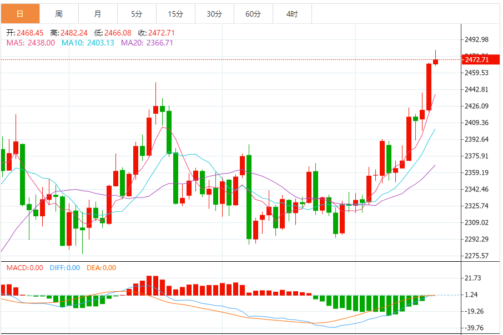The width and height of the screenshot is (503, 335).
Task: Open the 15分 timeframe tab
Action: click(175, 14)
